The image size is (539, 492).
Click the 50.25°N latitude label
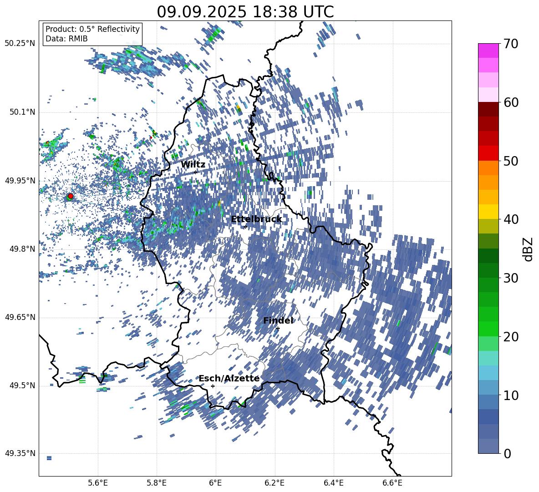20,44
